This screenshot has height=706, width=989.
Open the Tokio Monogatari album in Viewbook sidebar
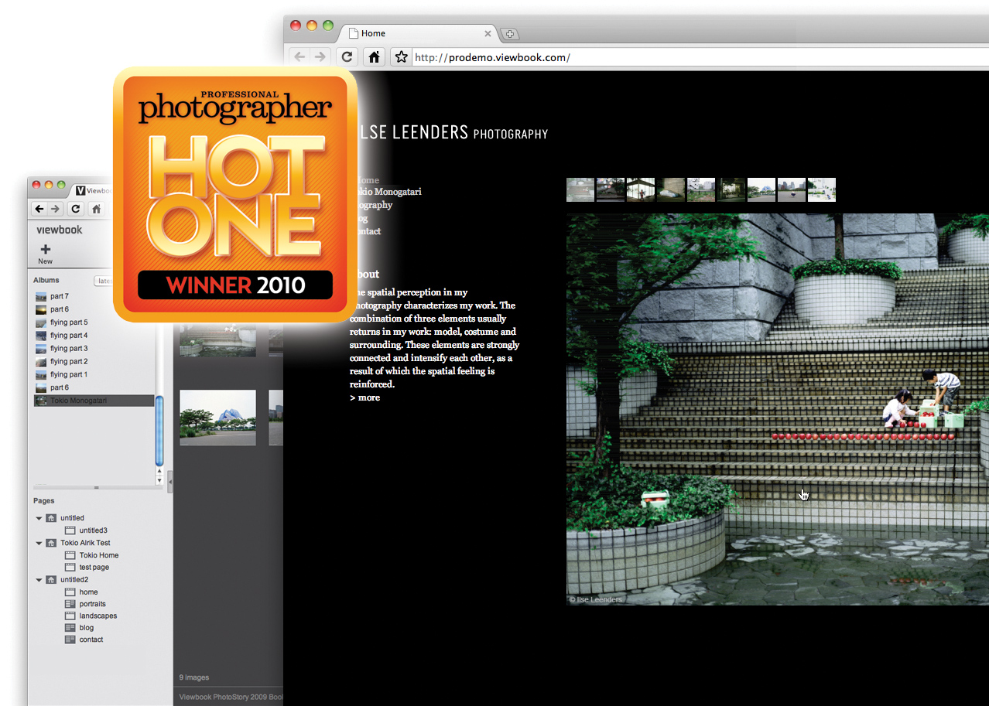(94, 401)
